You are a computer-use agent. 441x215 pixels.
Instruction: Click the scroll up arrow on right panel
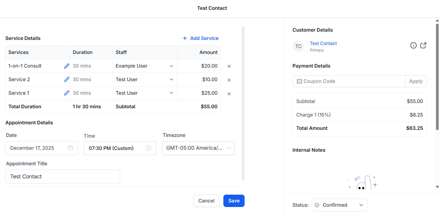(x=437, y=21)
